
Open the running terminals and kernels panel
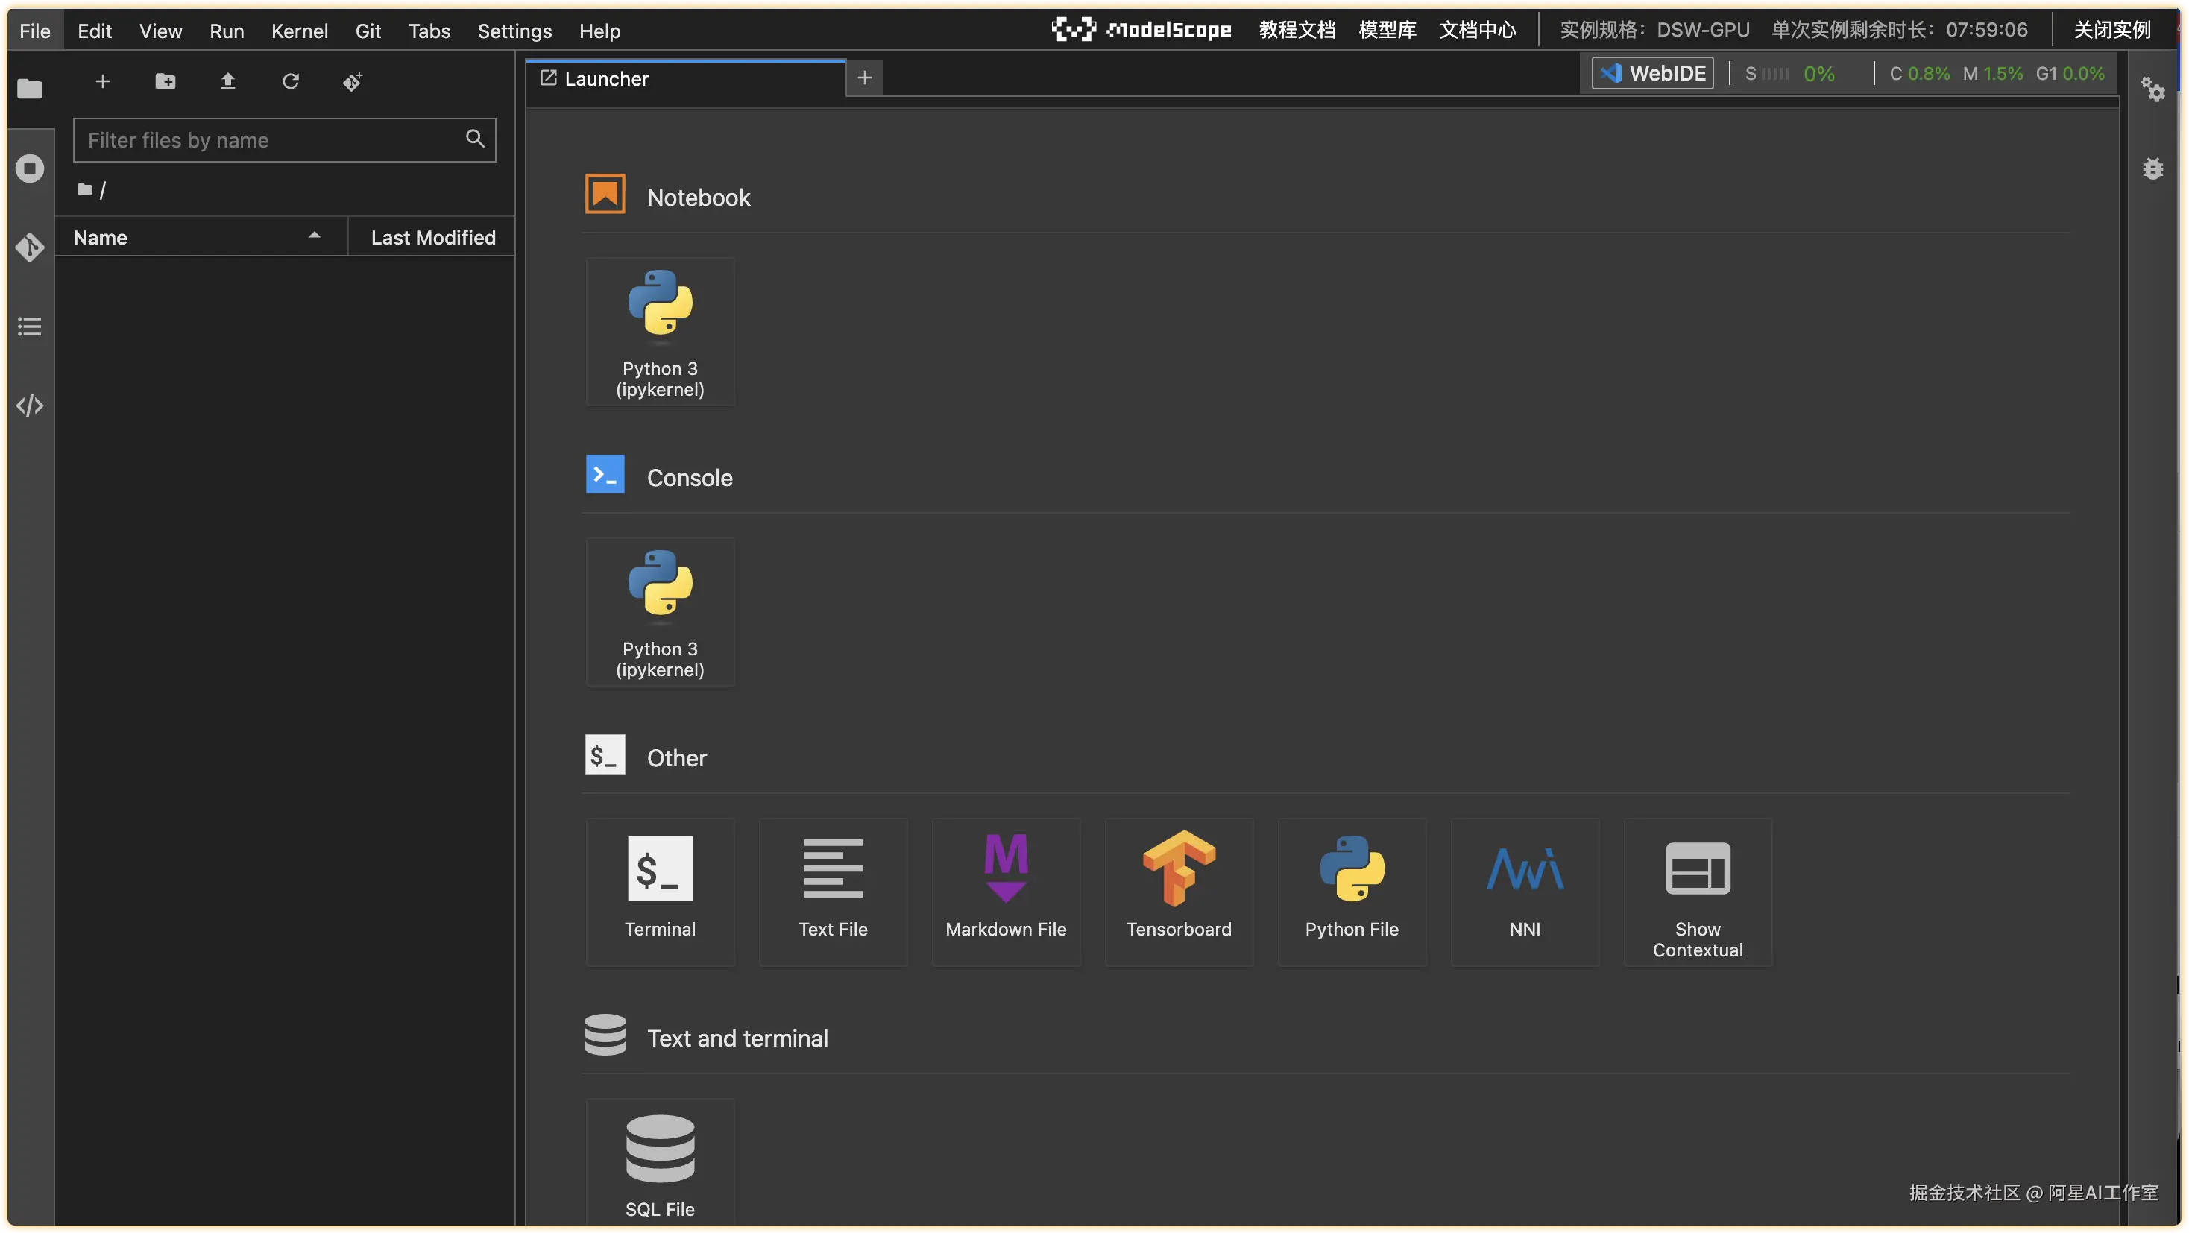pyautogui.click(x=30, y=168)
